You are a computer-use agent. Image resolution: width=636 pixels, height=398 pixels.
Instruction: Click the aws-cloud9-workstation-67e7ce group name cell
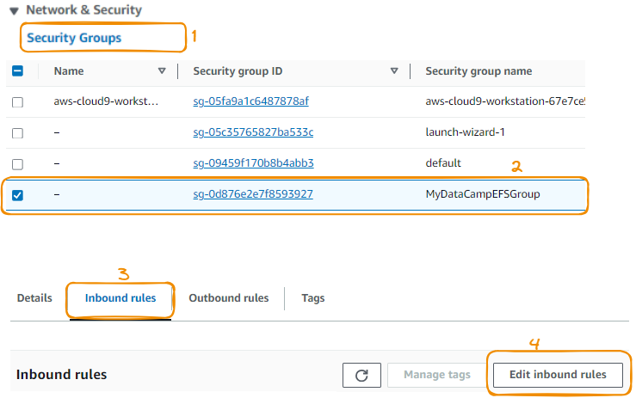tap(505, 101)
